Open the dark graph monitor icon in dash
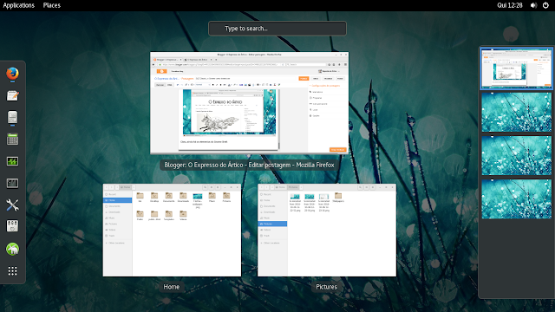555x312 pixels. point(12,183)
